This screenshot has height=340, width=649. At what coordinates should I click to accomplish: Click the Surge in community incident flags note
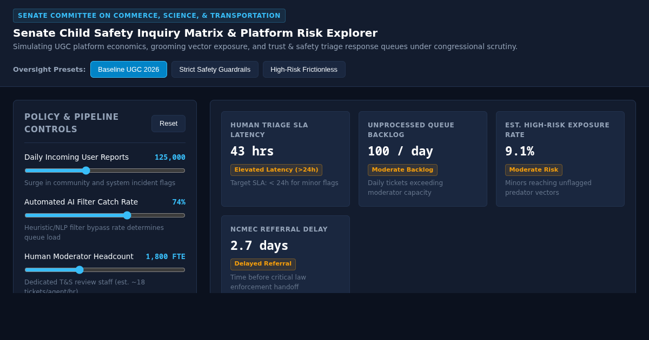click(100, 183)
